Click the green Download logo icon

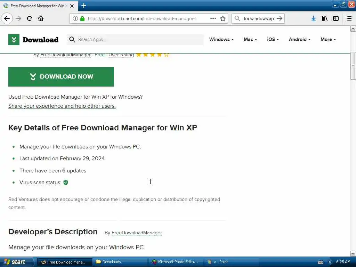click(x=14, y=40)
